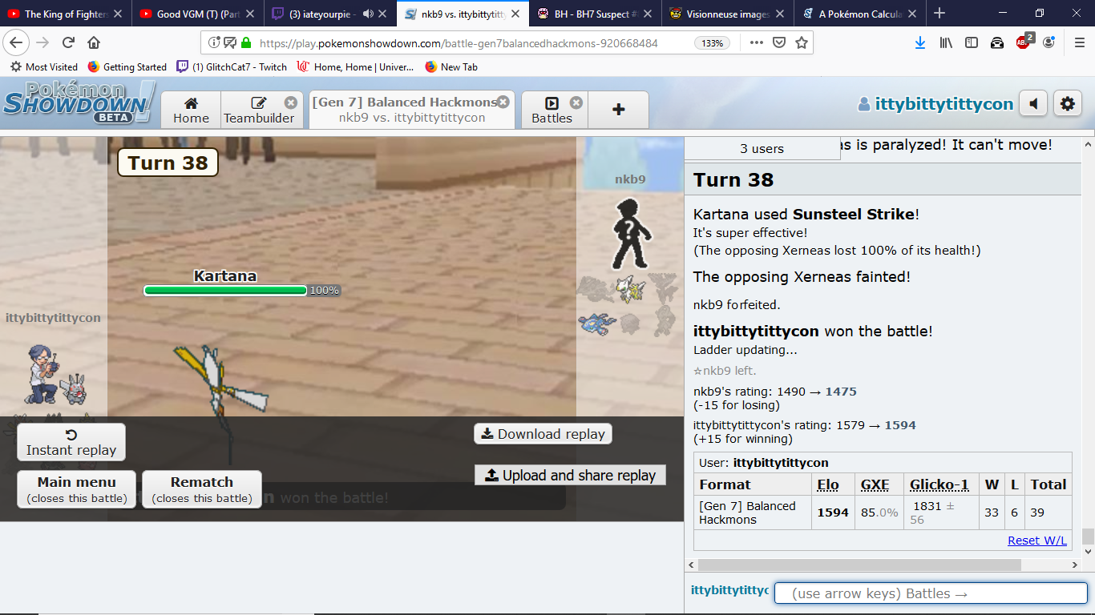Click the Pokémon Showdown logo

pyautogui.click(x=79, y=102)
